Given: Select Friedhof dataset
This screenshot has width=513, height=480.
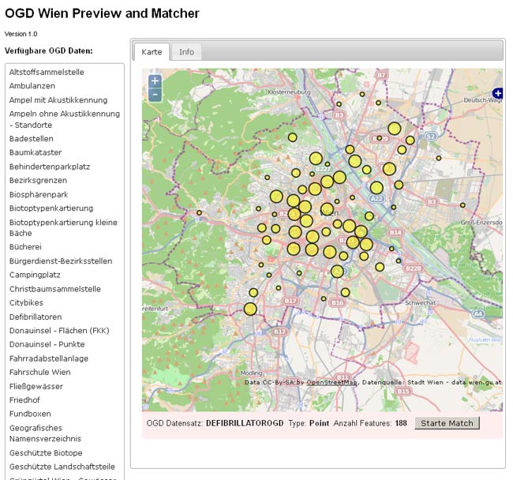Looking at the screenshot, I should pos(24,399).
